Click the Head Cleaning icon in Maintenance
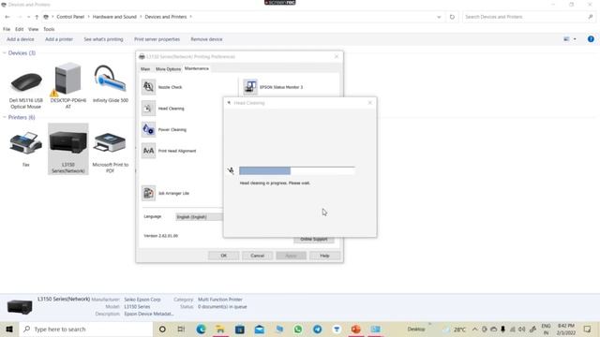 click(148, 109)
